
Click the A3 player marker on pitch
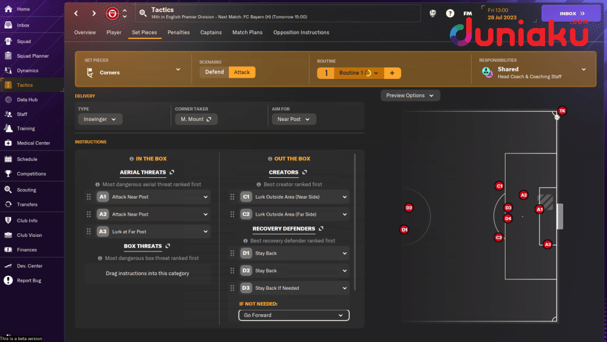pos(548,244)
